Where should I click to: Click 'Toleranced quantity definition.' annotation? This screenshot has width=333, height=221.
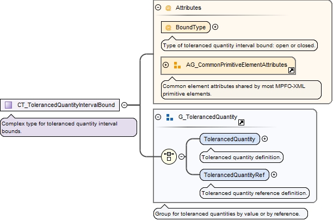(242, 157)
